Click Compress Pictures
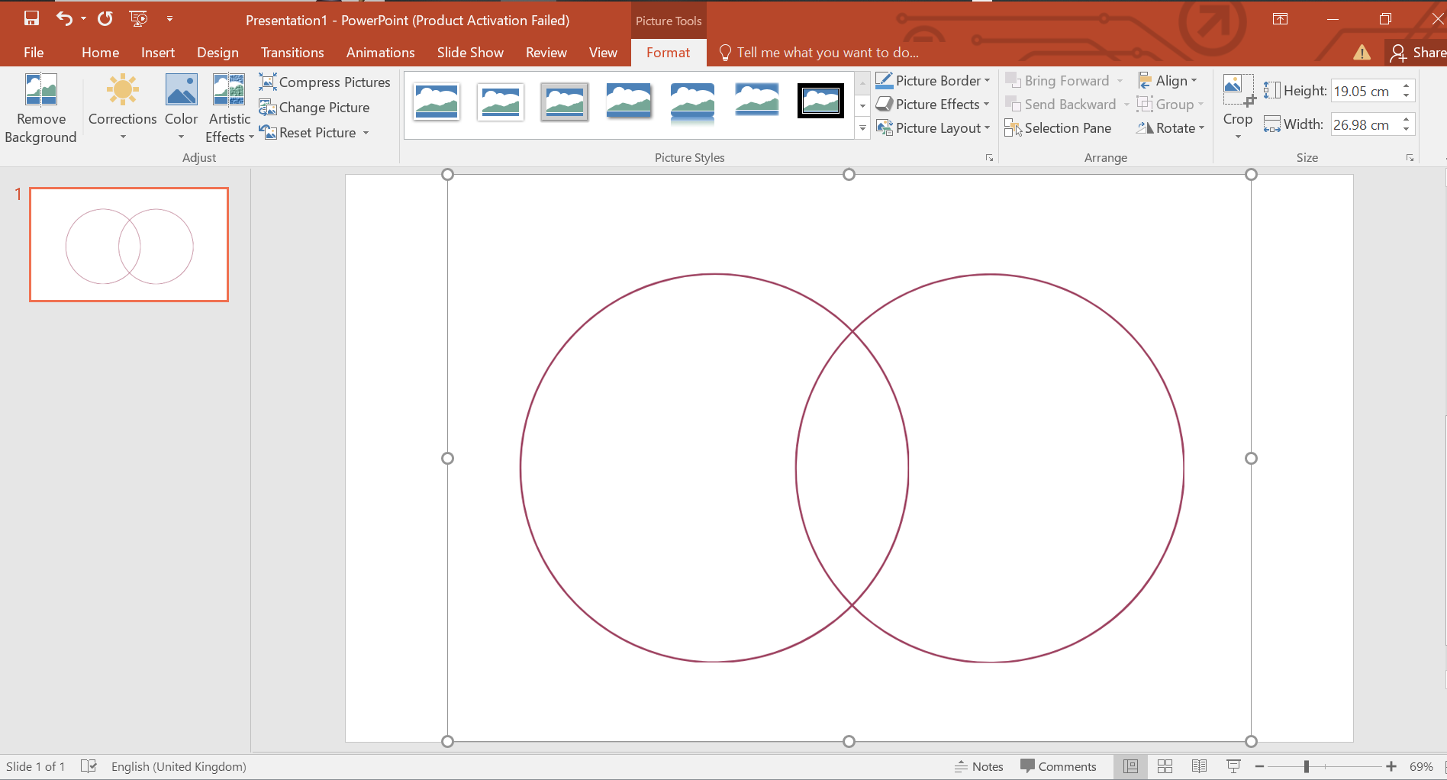The width and height of the screenshot is (1447, 780). click(325, 82)
